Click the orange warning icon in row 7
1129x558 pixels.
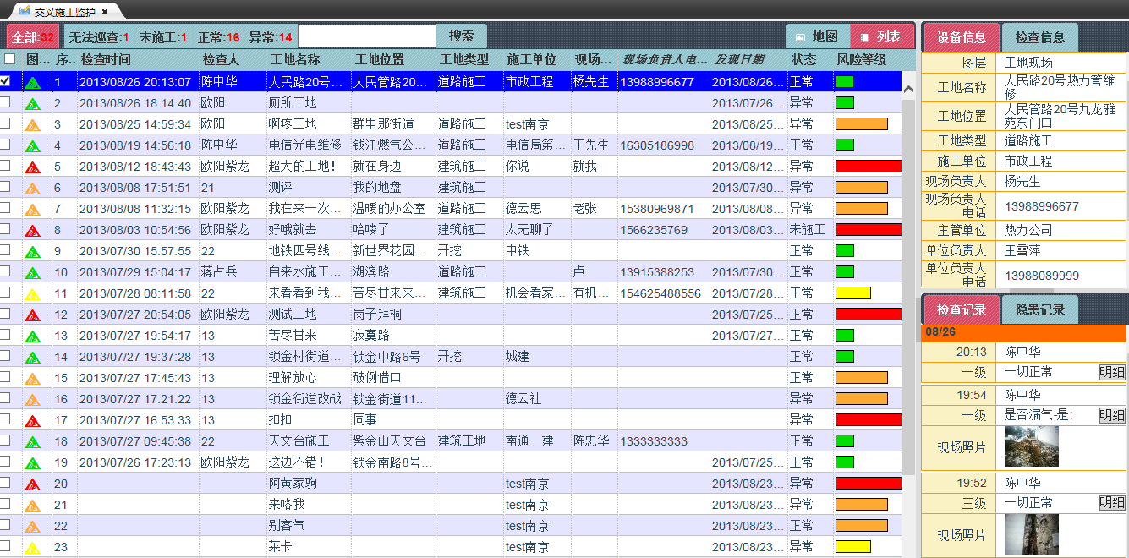click(33, 209)
